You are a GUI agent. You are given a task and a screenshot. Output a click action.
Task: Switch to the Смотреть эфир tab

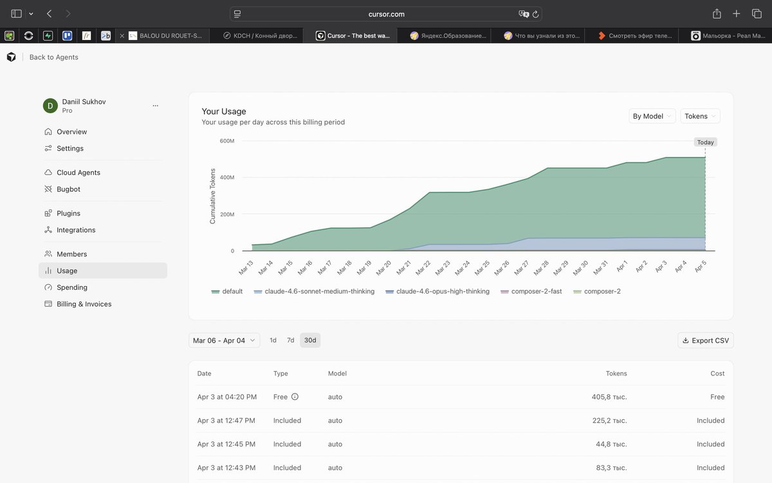[632, 36]
